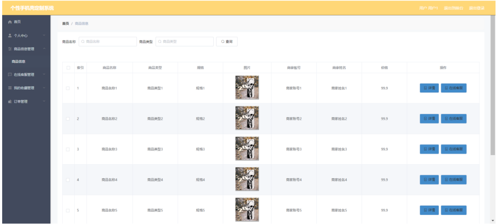The image size is (499, 224).
Task: Click document icon on row 3 详情 button
Action: click(425, 149)
